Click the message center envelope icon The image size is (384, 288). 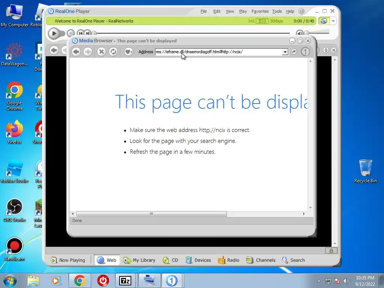[x=301, y=11]
